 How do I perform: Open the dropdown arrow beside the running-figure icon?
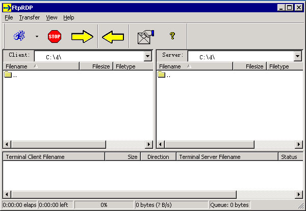[x=37, y=36]
